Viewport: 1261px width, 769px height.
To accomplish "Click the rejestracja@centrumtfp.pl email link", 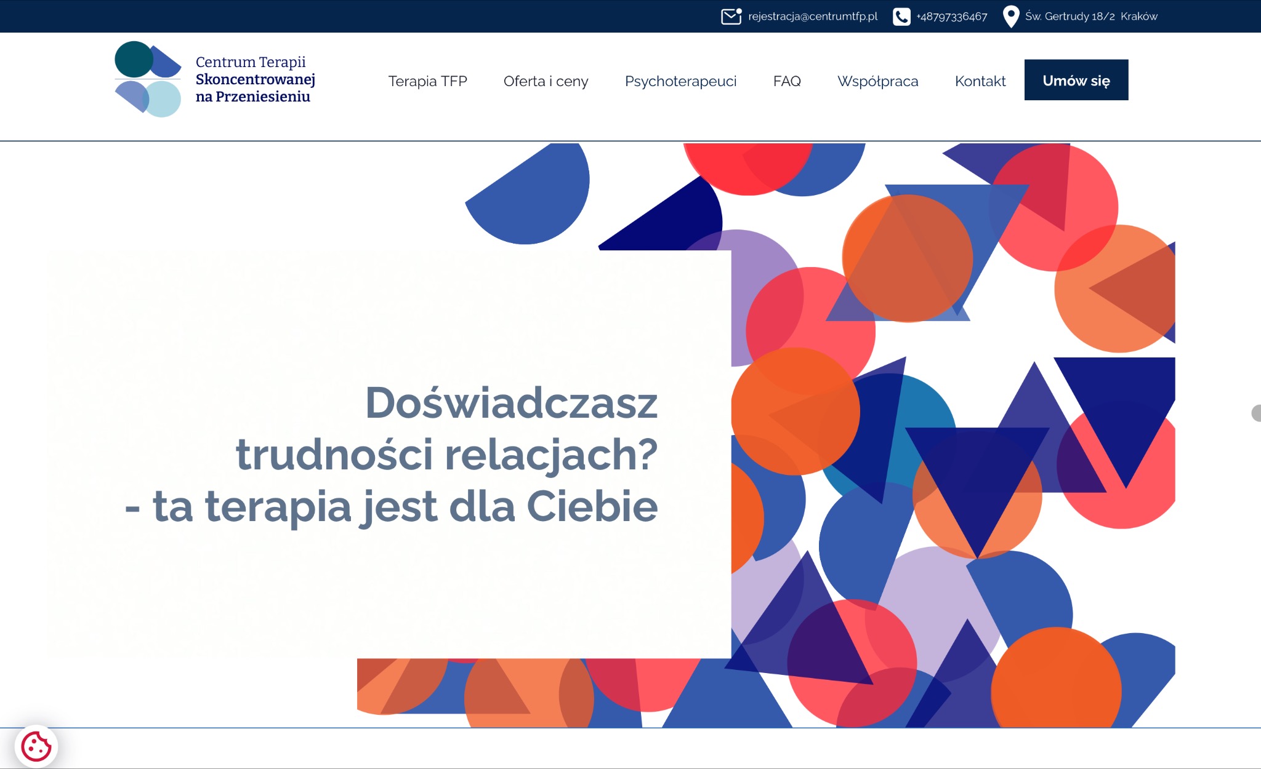I will click(813, 16).
